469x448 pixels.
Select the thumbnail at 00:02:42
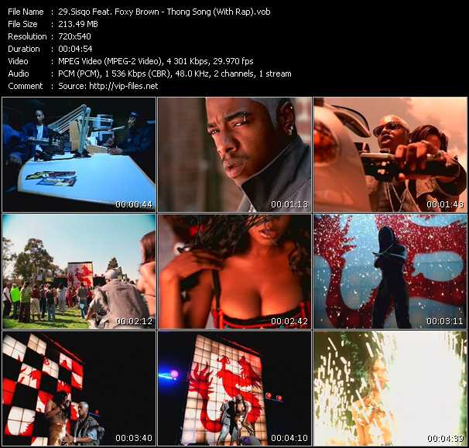(x=234, y=272)
